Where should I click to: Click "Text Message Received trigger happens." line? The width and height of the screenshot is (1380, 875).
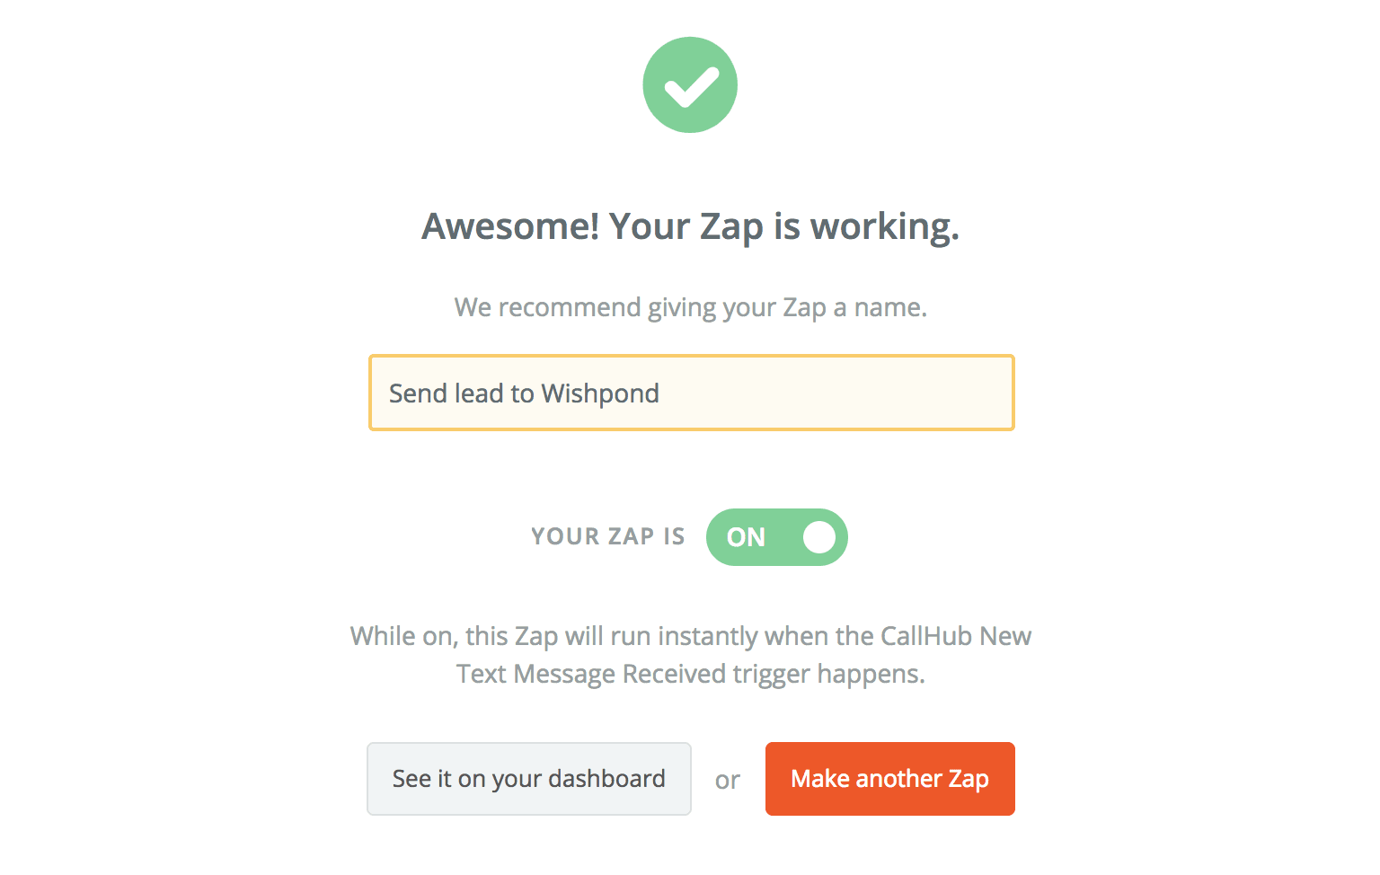(x=690, y=674)
